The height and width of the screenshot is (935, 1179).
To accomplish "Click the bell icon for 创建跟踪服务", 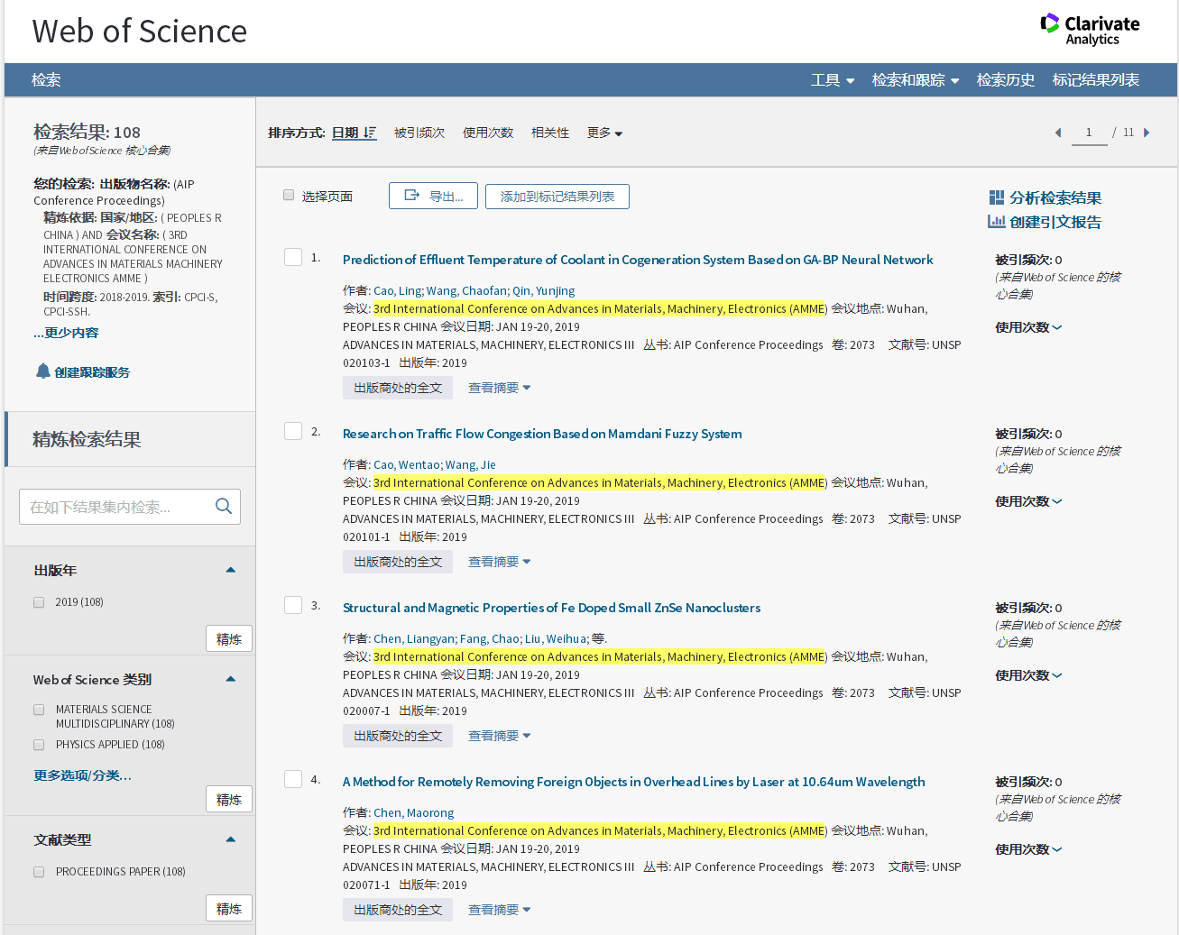I will [x=42, y=371].
